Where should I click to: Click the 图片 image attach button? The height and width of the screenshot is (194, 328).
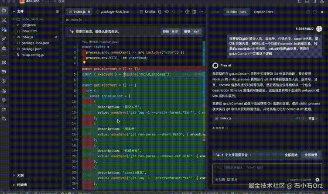pyautogui.click(x=232, y=180)
